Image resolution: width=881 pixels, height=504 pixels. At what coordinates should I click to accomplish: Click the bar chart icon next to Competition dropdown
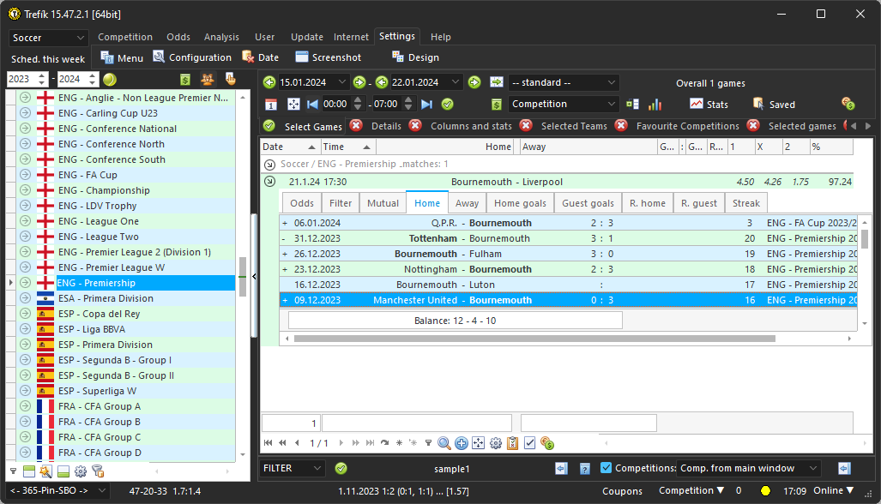click(x=655, y=104)
